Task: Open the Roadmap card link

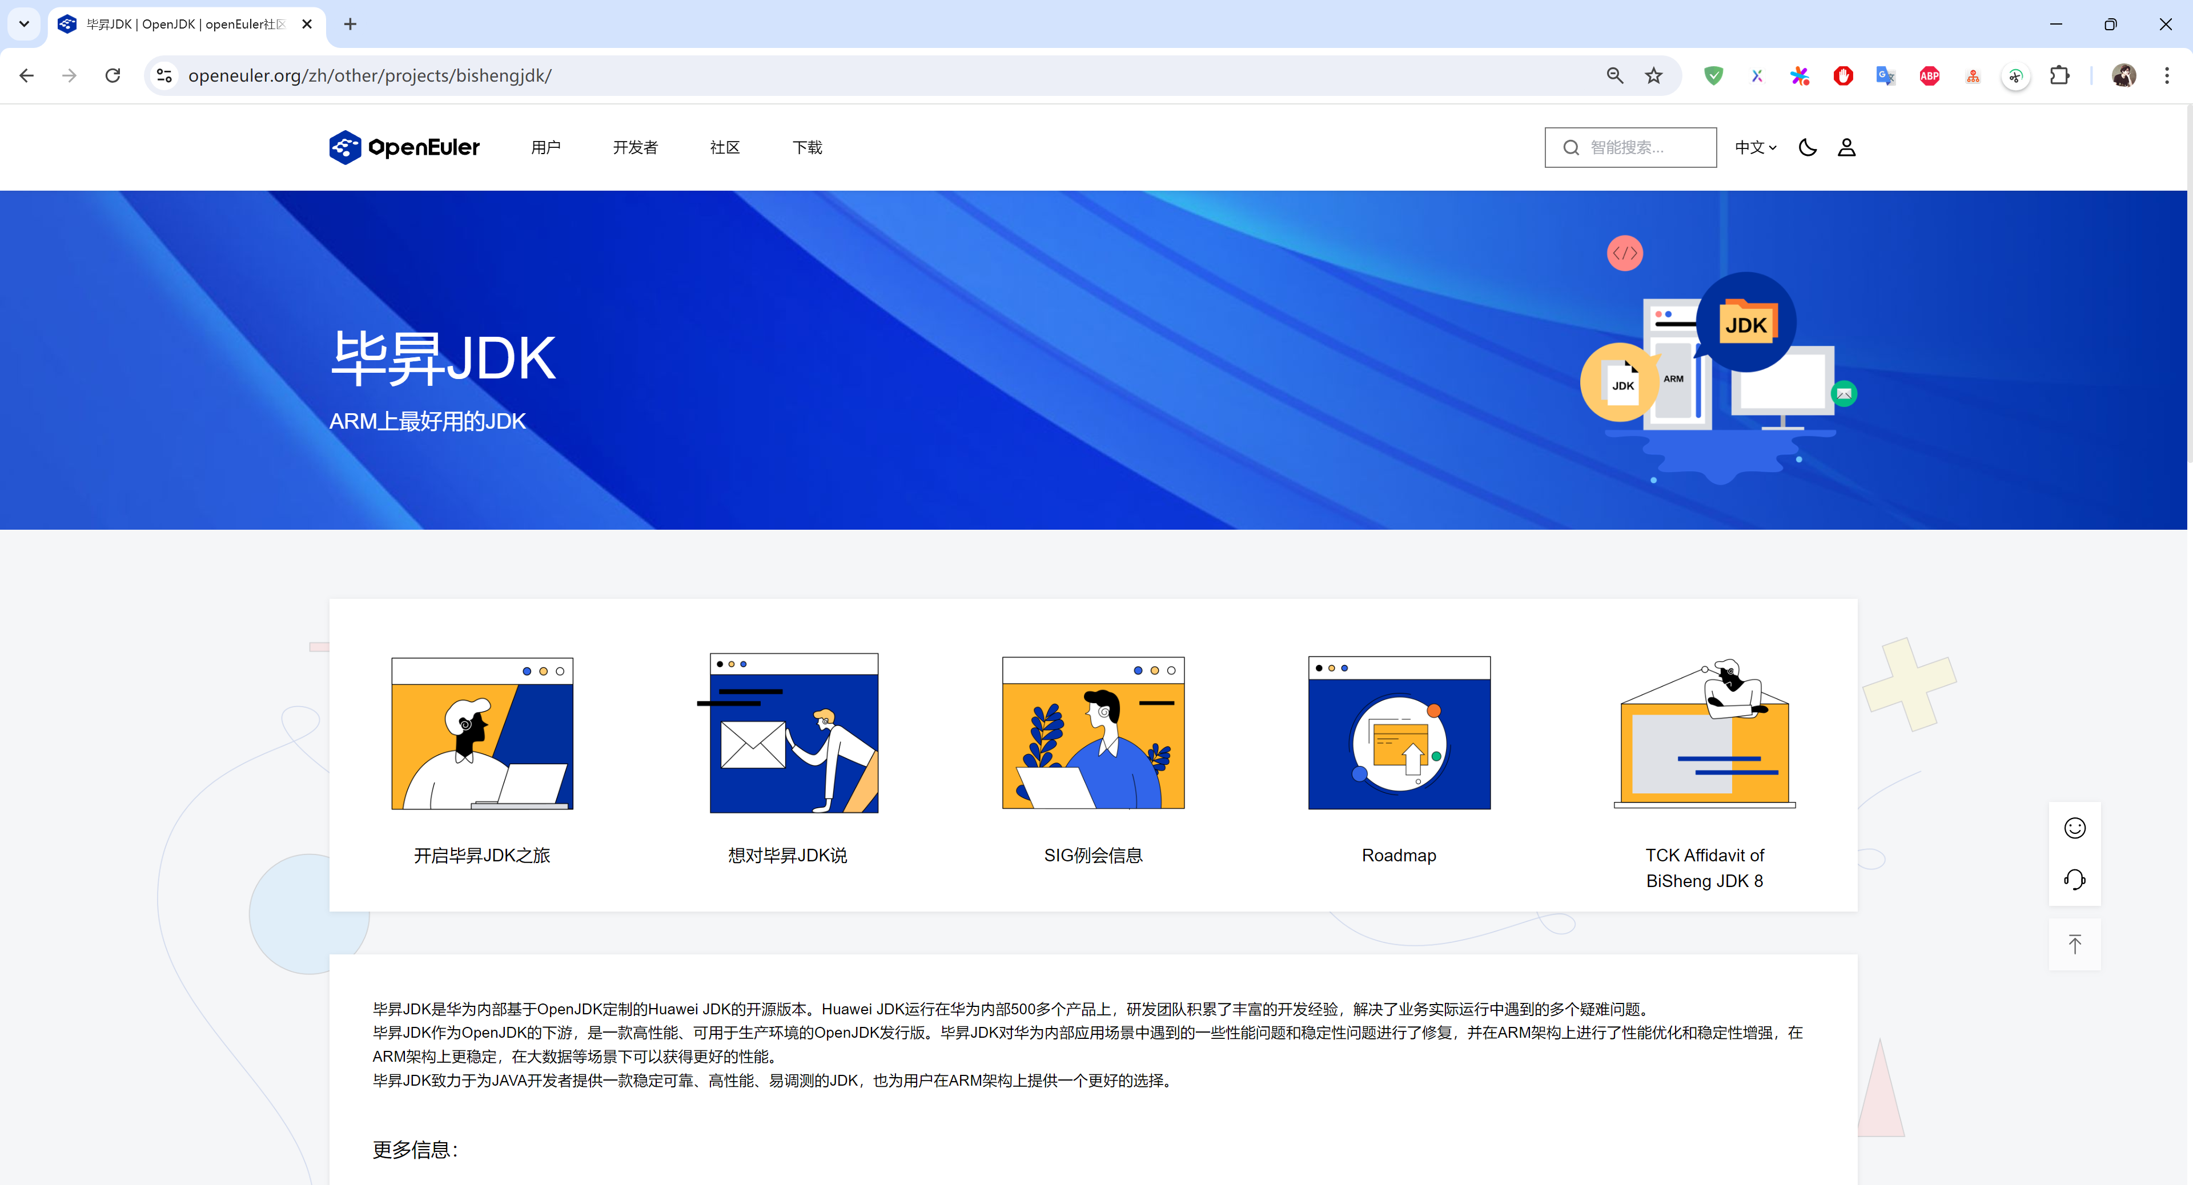Action: pos(1399,855)
